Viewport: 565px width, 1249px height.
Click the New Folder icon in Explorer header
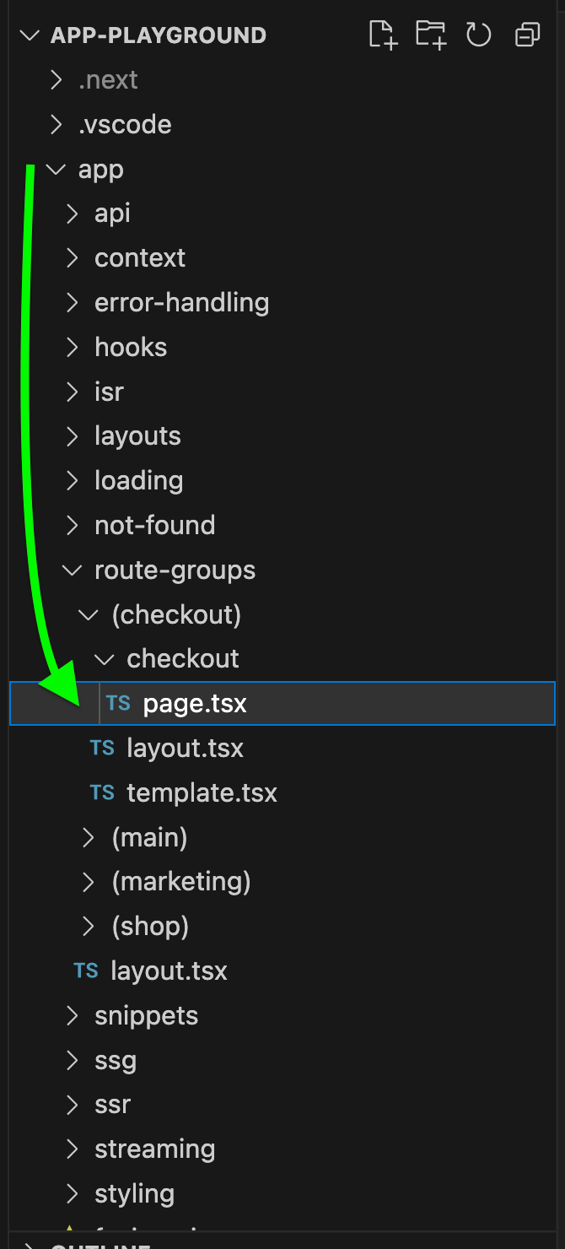tap(430, 35)
